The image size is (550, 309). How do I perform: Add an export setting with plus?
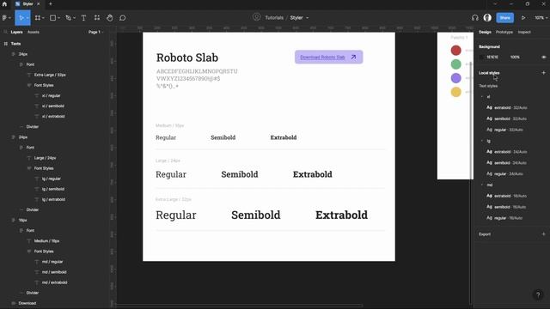click(x=543, y=234)
